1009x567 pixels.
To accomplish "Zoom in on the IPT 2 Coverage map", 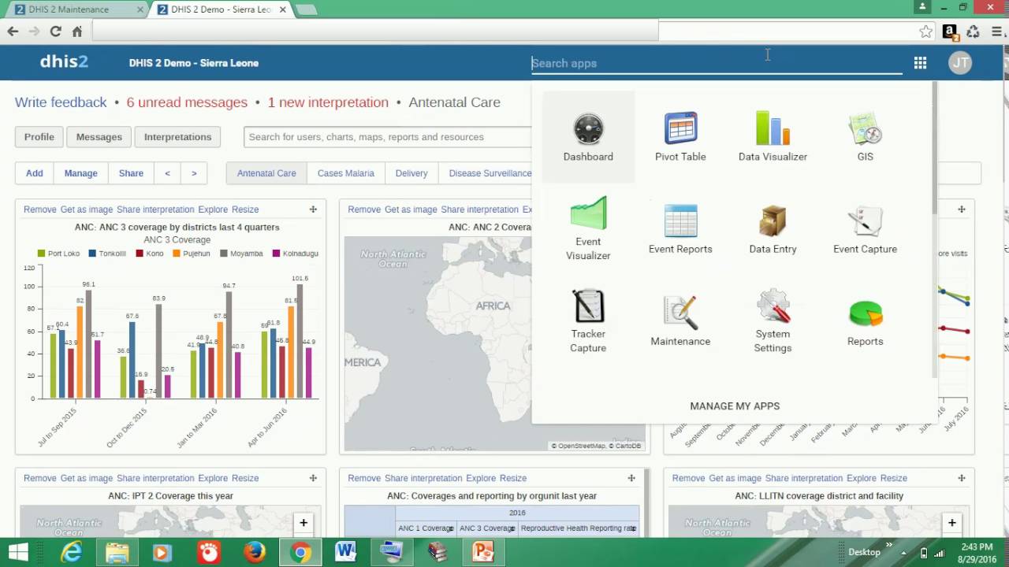I will (303, 523).
